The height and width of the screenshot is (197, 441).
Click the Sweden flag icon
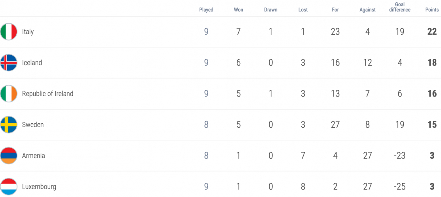pyautogui.click(x=9, y=125)
